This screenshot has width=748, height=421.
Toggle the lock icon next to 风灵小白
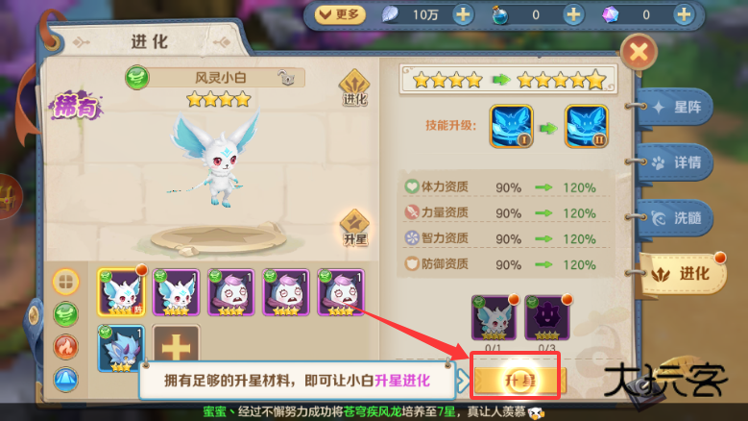[x=286, y=77]
